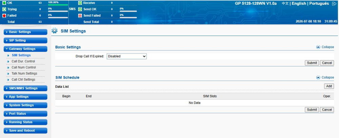Click the red Failed status icon
This screenshot has width=339, height=138.
pyautogui.click(x=4, y=16)
